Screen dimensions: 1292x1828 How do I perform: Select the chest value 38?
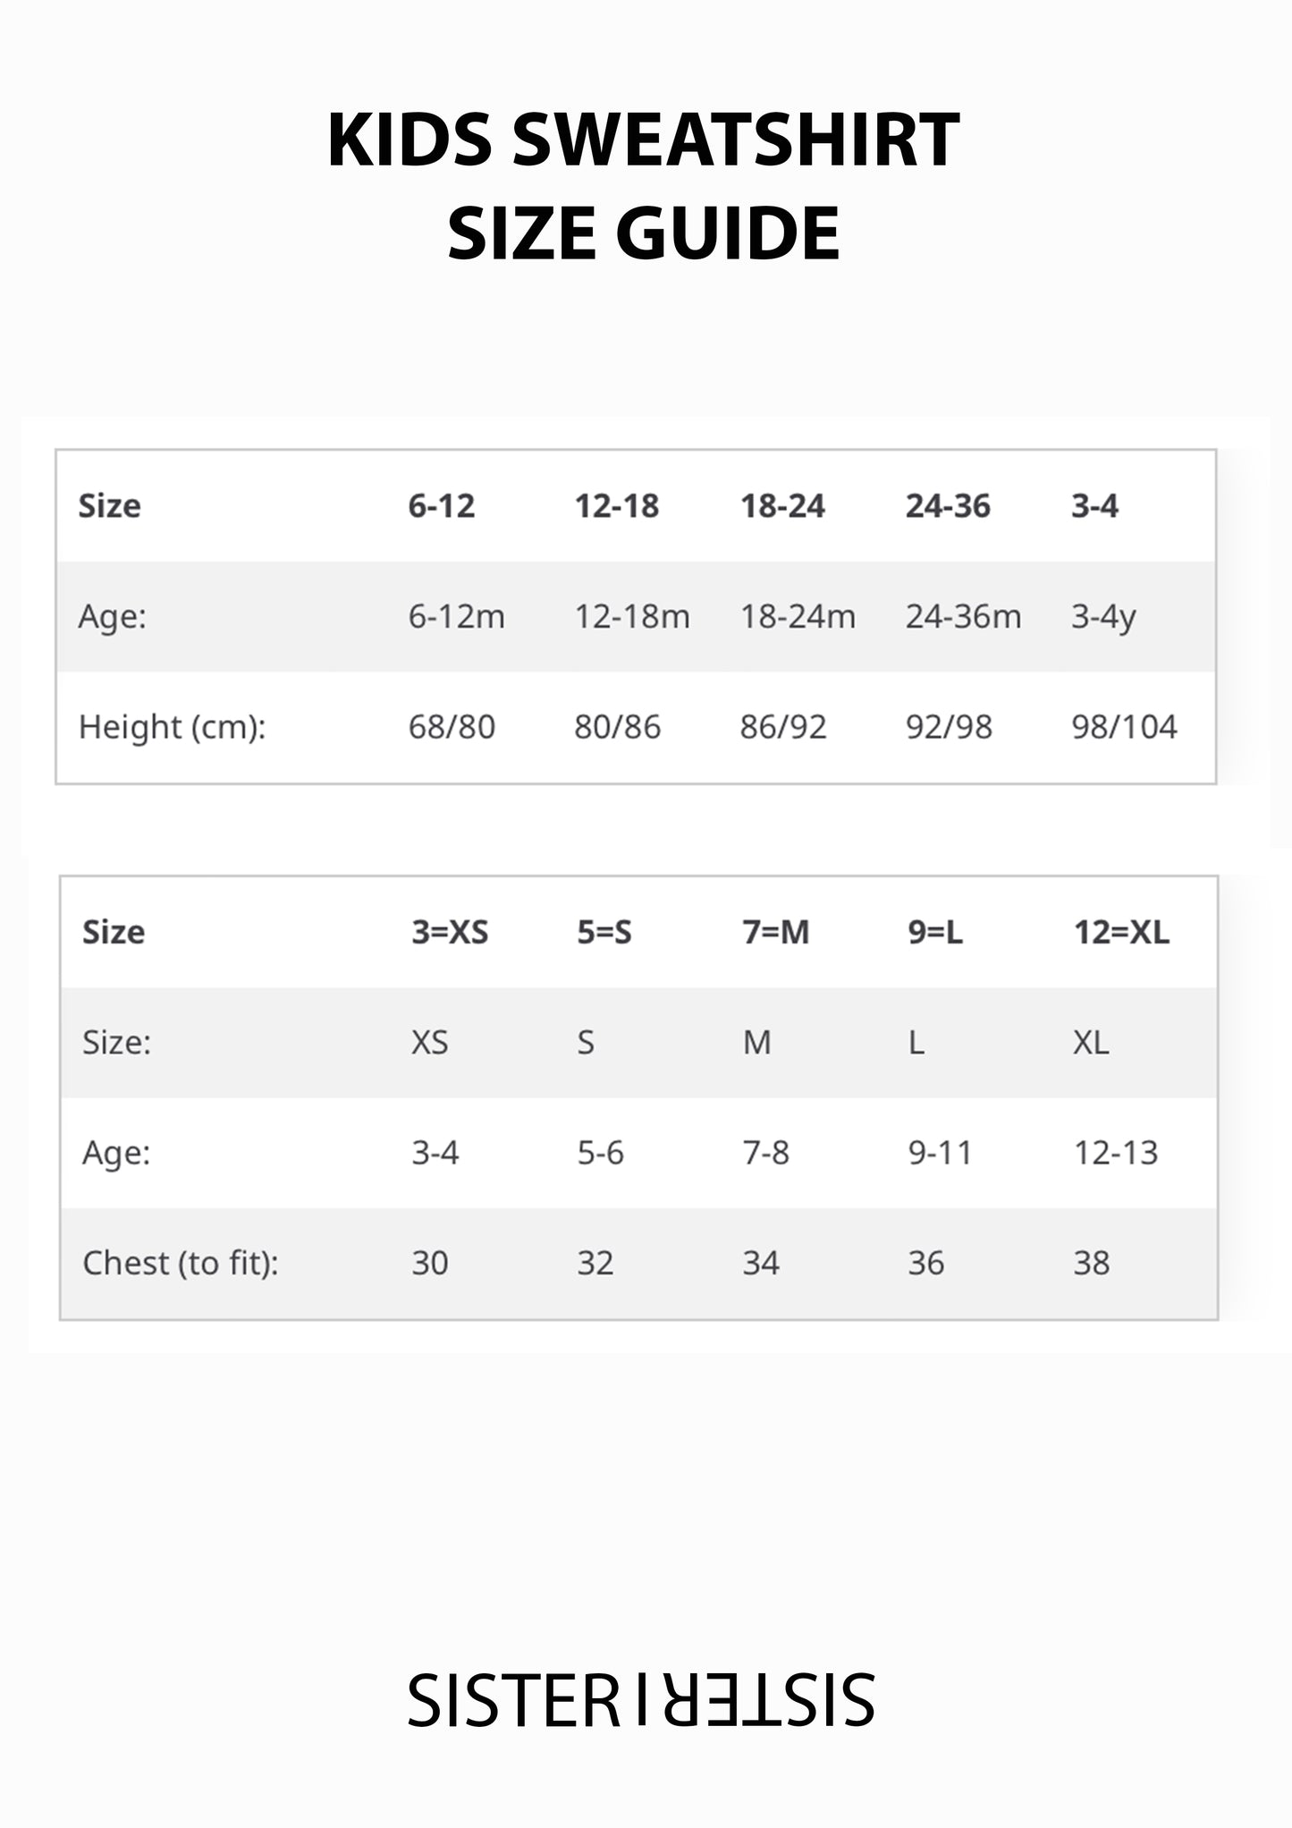(x=1091, y=1263)
